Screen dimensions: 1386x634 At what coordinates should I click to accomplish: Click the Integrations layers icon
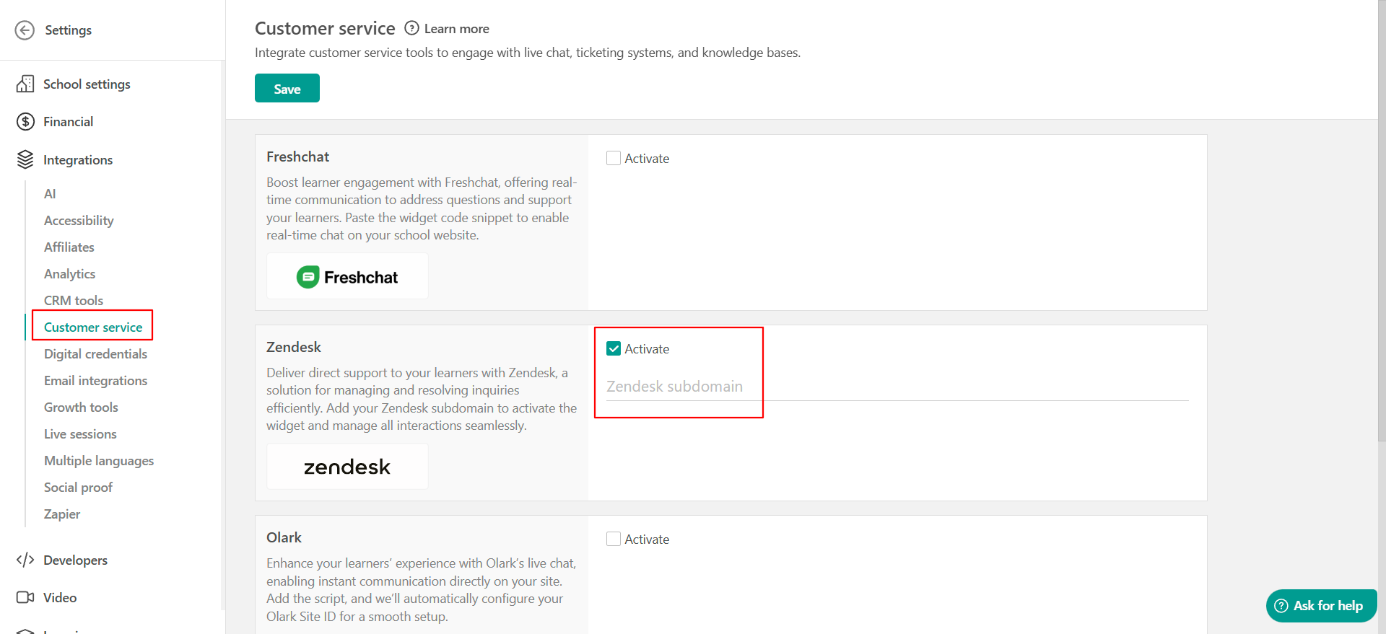pos(25,159)
